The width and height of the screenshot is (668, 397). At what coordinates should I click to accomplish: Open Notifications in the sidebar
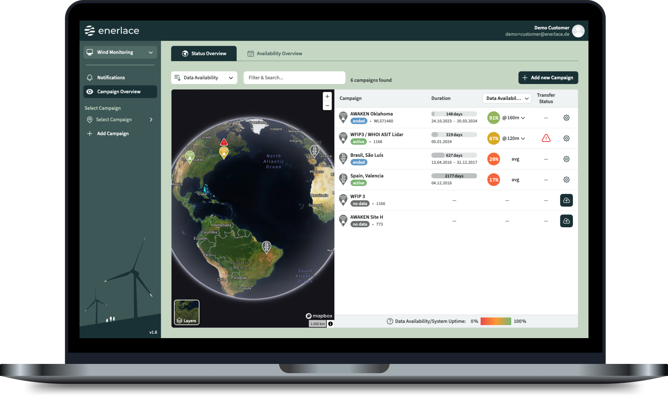coord(111,77)
